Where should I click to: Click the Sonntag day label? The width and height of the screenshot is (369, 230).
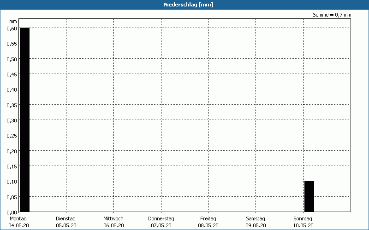[x=303, y=218]
